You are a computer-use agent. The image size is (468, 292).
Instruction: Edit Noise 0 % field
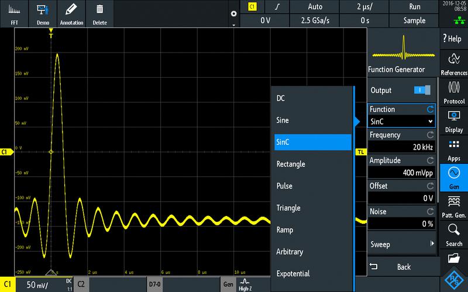coord(401,224)
